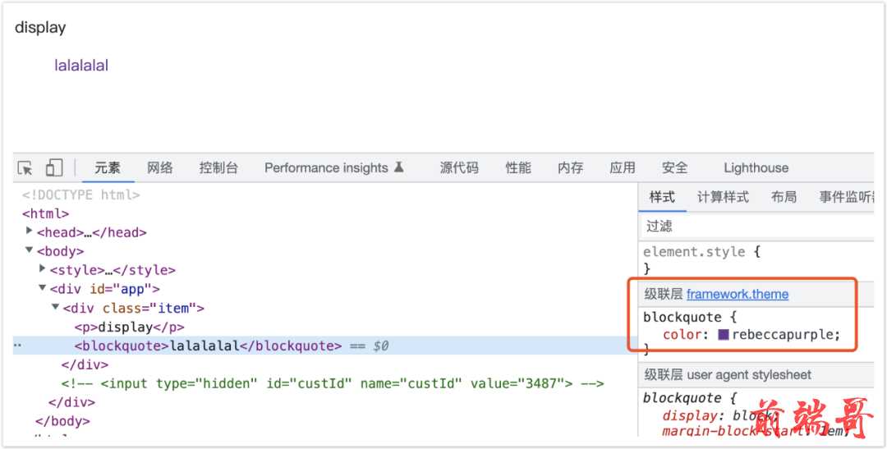Image resolution: width=887 pixels, height=449 pixels.
Task: Click the display paragraph on the page
Action: (40, 28)
